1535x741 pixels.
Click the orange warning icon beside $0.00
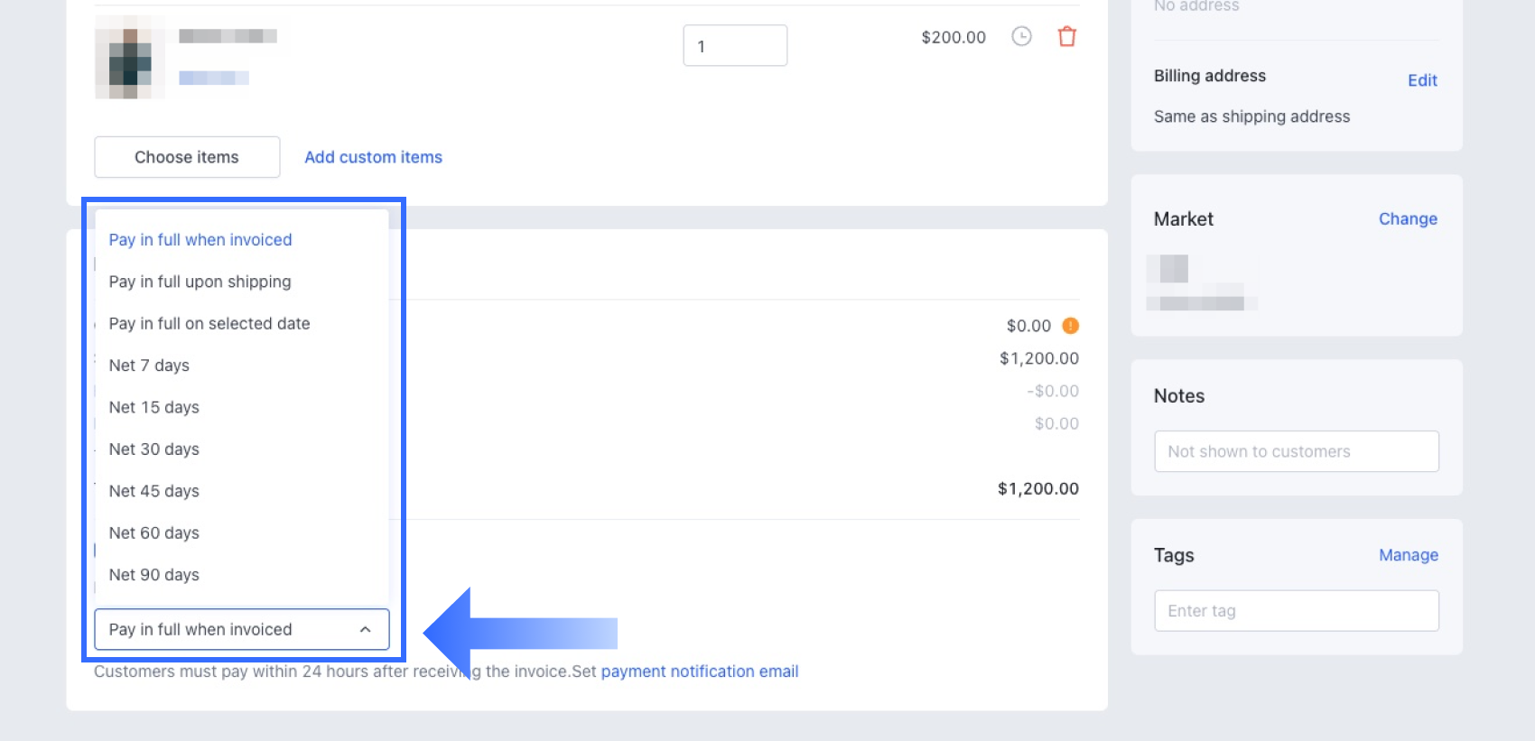pos(1071,326)
